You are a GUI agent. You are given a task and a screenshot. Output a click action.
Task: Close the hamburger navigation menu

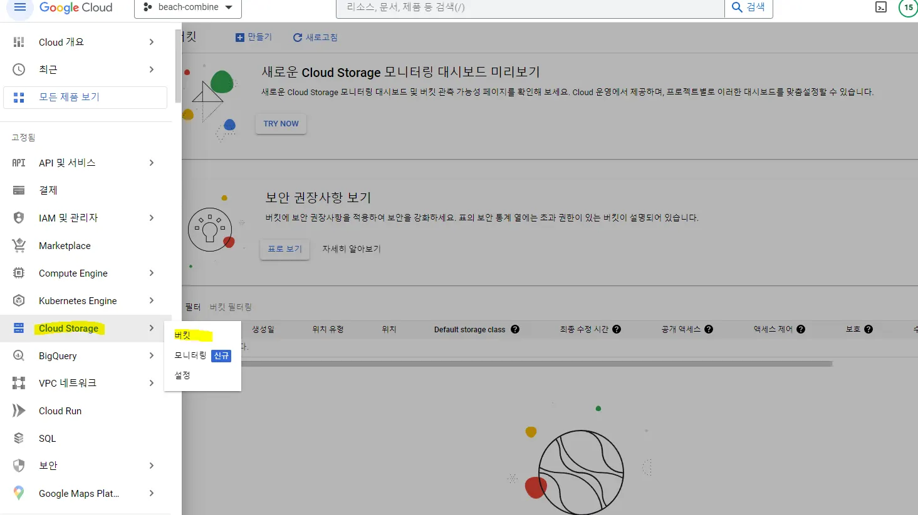(19, 8)
